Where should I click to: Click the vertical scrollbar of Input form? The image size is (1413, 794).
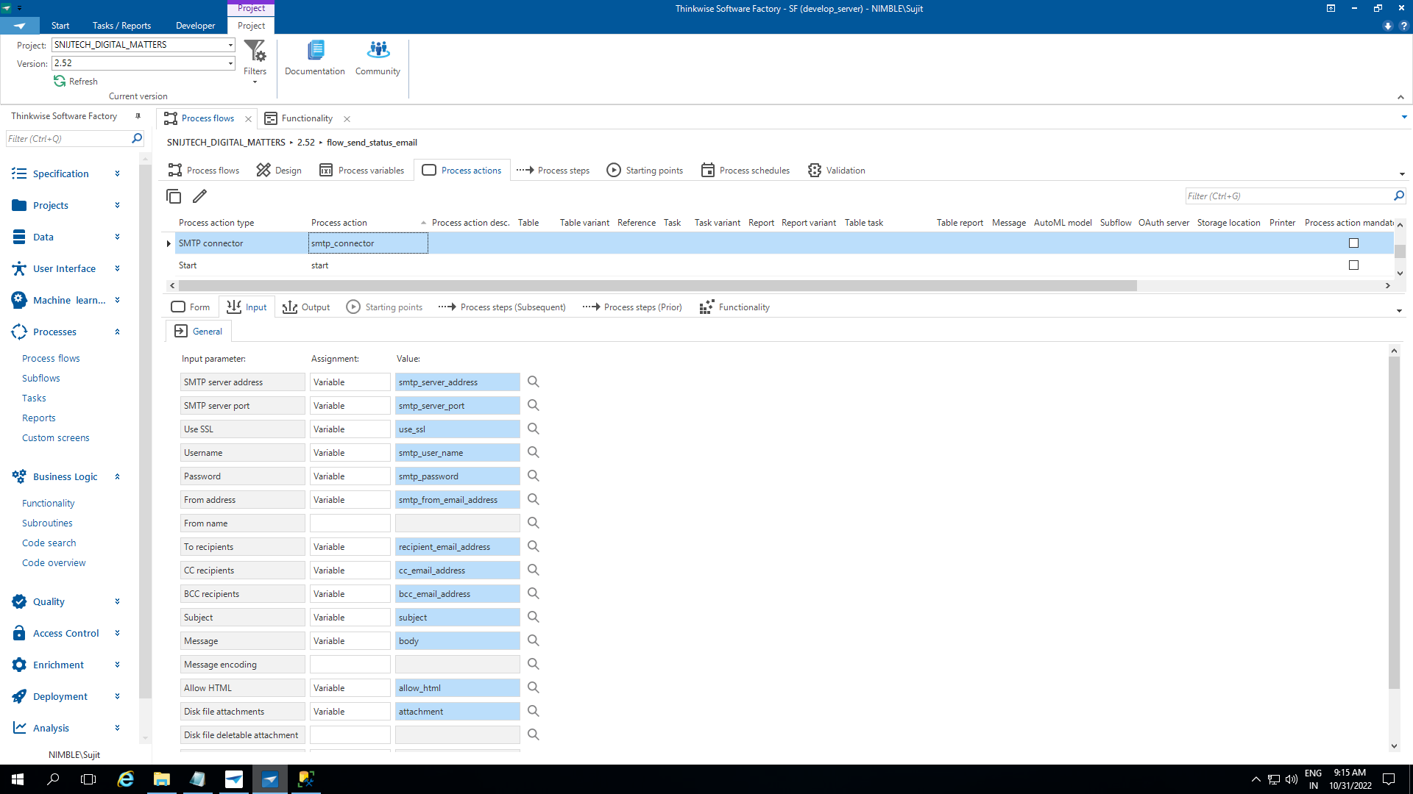(x=1394, y=523)
